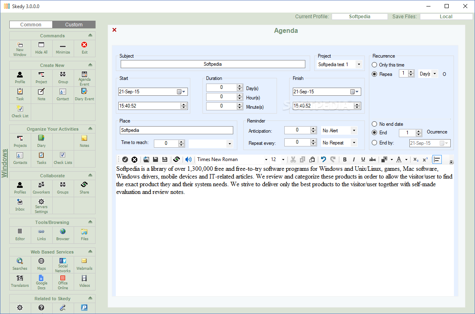Click the New Window command icon

pyautogui.click(x=20, y=49)
